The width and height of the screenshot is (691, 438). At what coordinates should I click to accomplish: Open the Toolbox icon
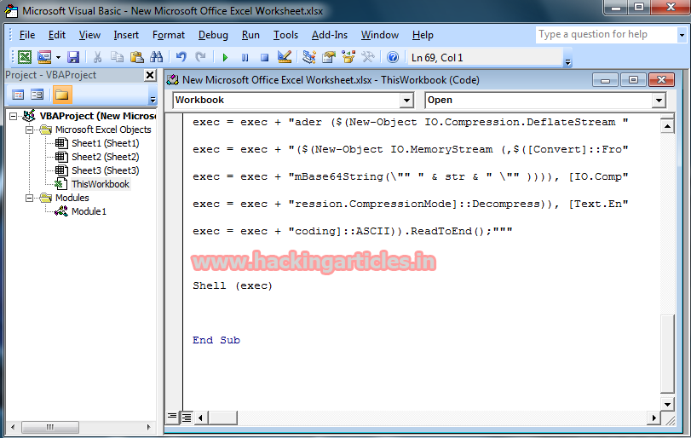[x=367, y=57]
